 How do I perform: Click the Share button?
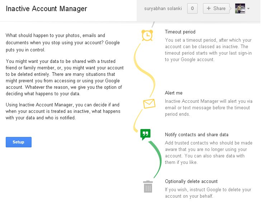[216, 8]
